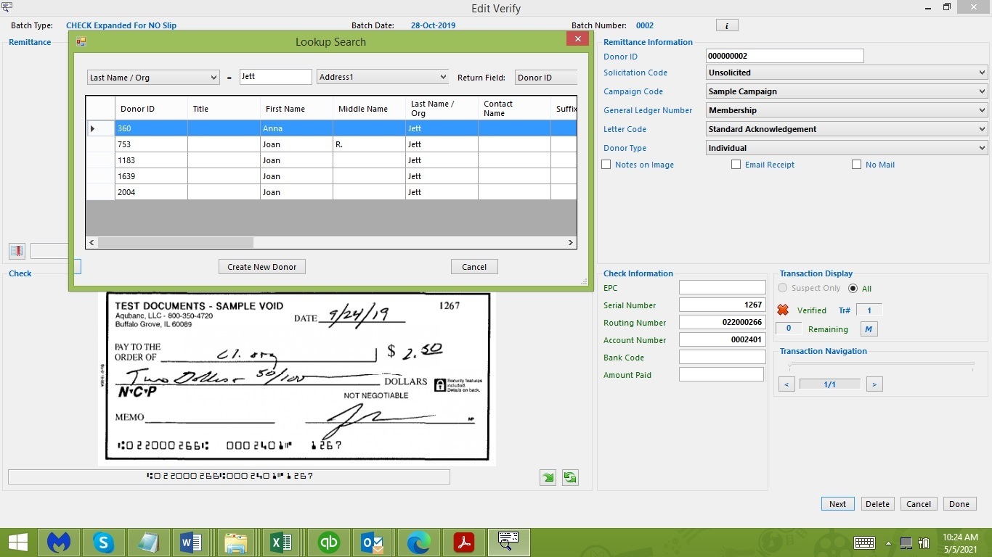992x557 pixels.
Task: Click the Transaction Navigation slider track
Action: (882, 365)
